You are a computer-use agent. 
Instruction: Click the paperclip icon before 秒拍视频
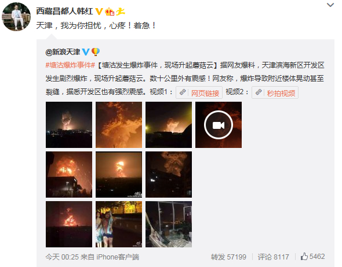point(259,92)
